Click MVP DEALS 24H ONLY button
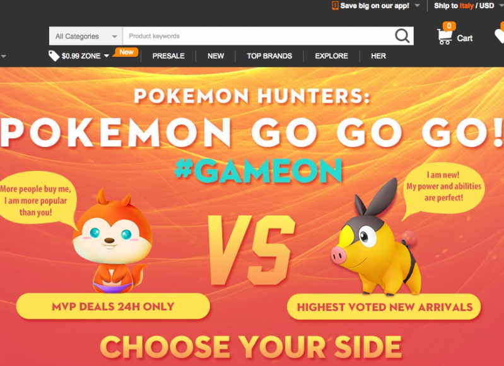504x366 pixels. [113, 306]
